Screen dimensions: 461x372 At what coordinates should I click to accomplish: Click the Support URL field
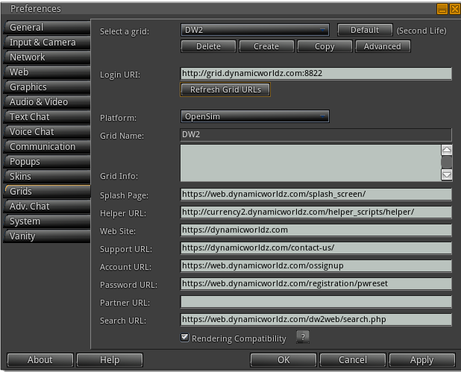(316, 248)
